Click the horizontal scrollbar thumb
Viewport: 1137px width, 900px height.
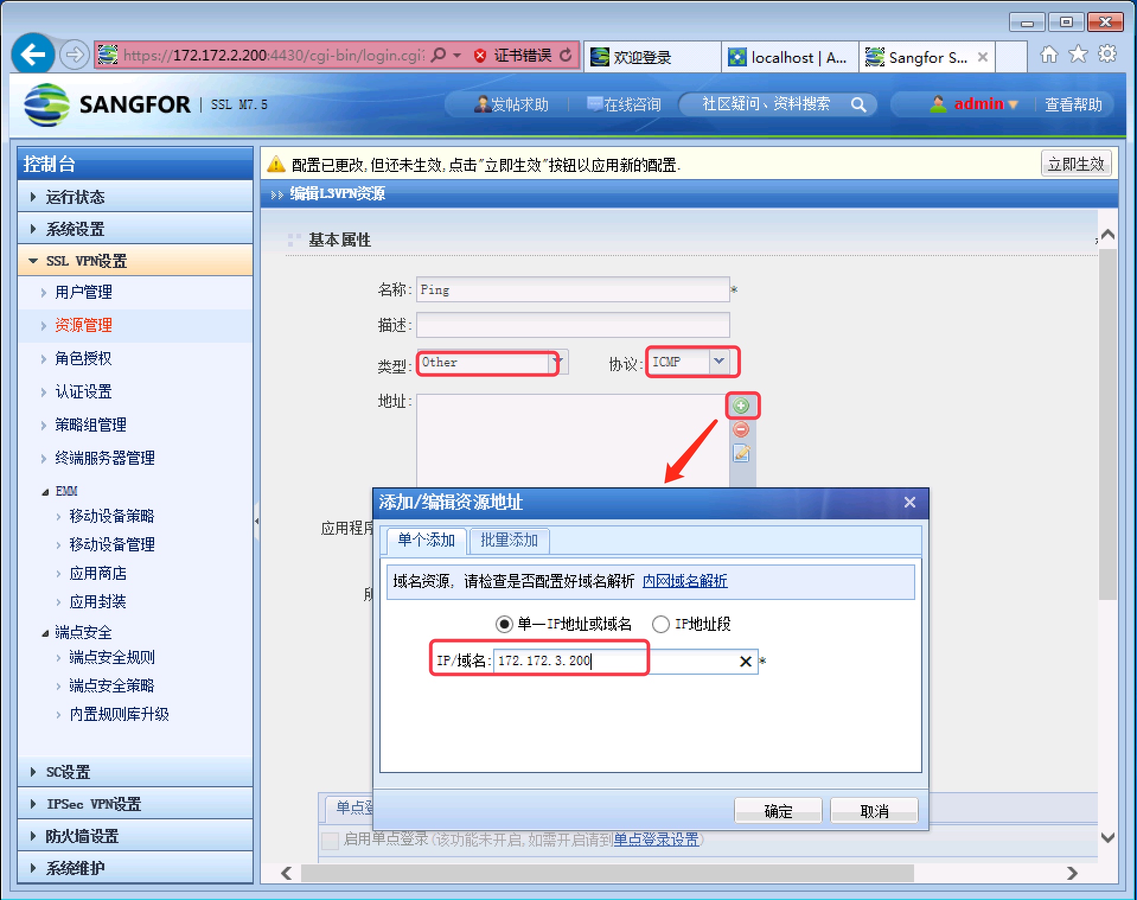pyautogui.click(x=608, y=873)
